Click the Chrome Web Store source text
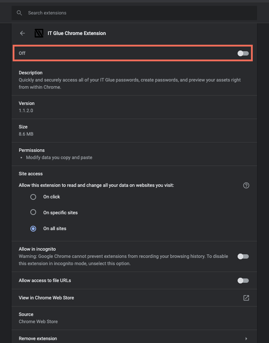Screen dimensions: 269x343 coord(38,322)
